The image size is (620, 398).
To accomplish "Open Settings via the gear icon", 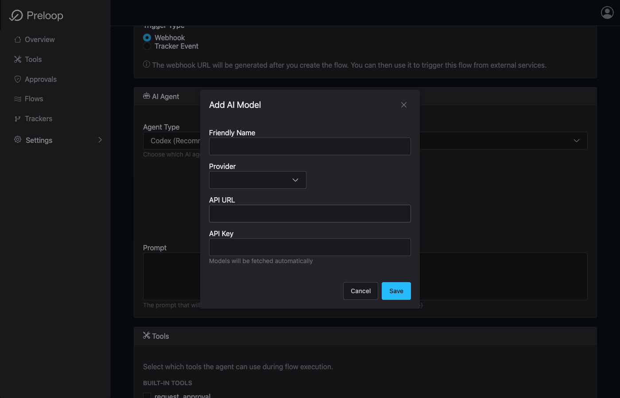I will (x=17, y=140).
